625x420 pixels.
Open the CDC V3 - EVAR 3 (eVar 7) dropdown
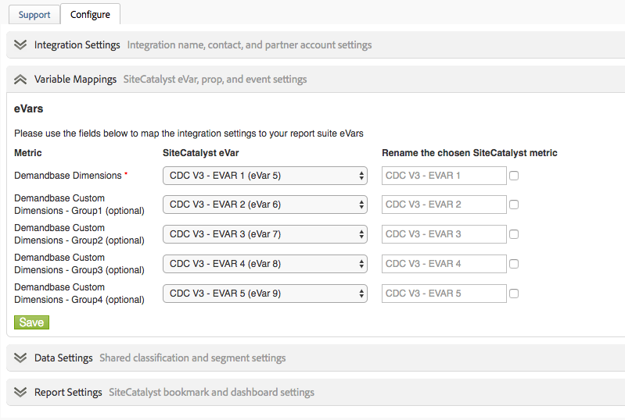coord(264,234)
